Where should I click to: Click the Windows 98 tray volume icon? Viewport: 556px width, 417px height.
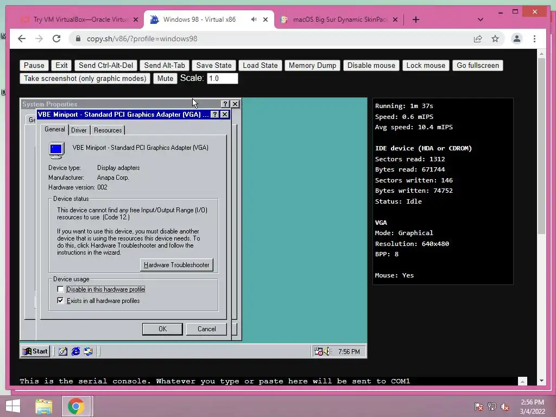(326, 351)
